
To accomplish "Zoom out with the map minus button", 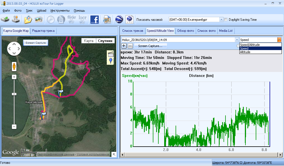I will tap(14, 127).
